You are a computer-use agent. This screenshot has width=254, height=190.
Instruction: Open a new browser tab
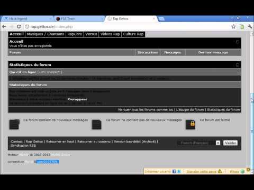tap(161, 18)
